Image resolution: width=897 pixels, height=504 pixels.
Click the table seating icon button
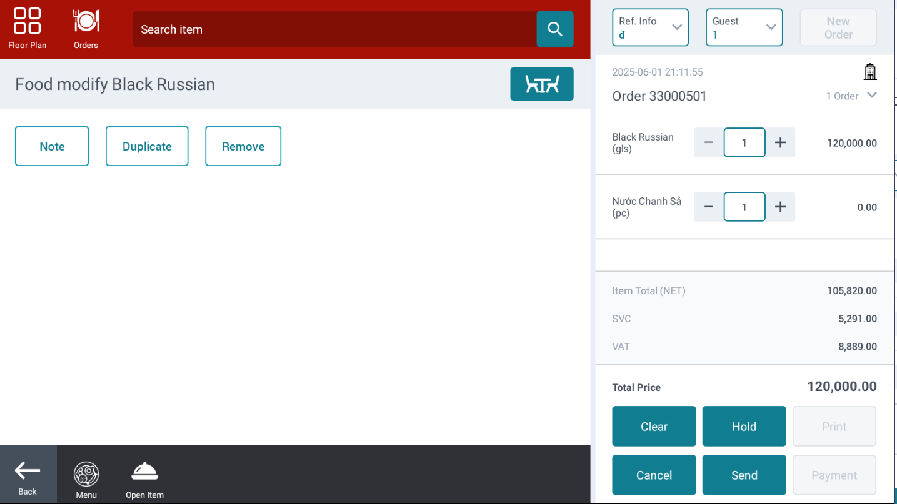(542, 84)
